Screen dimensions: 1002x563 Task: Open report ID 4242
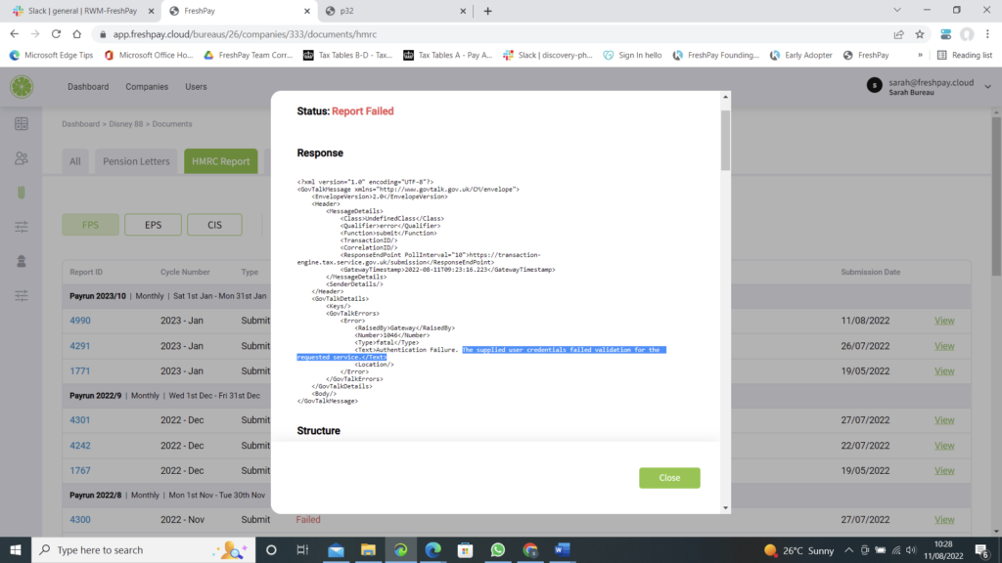coord(80,446)
